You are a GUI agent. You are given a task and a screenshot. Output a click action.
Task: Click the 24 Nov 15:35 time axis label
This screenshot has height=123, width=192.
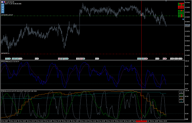[x=163, y=121]
